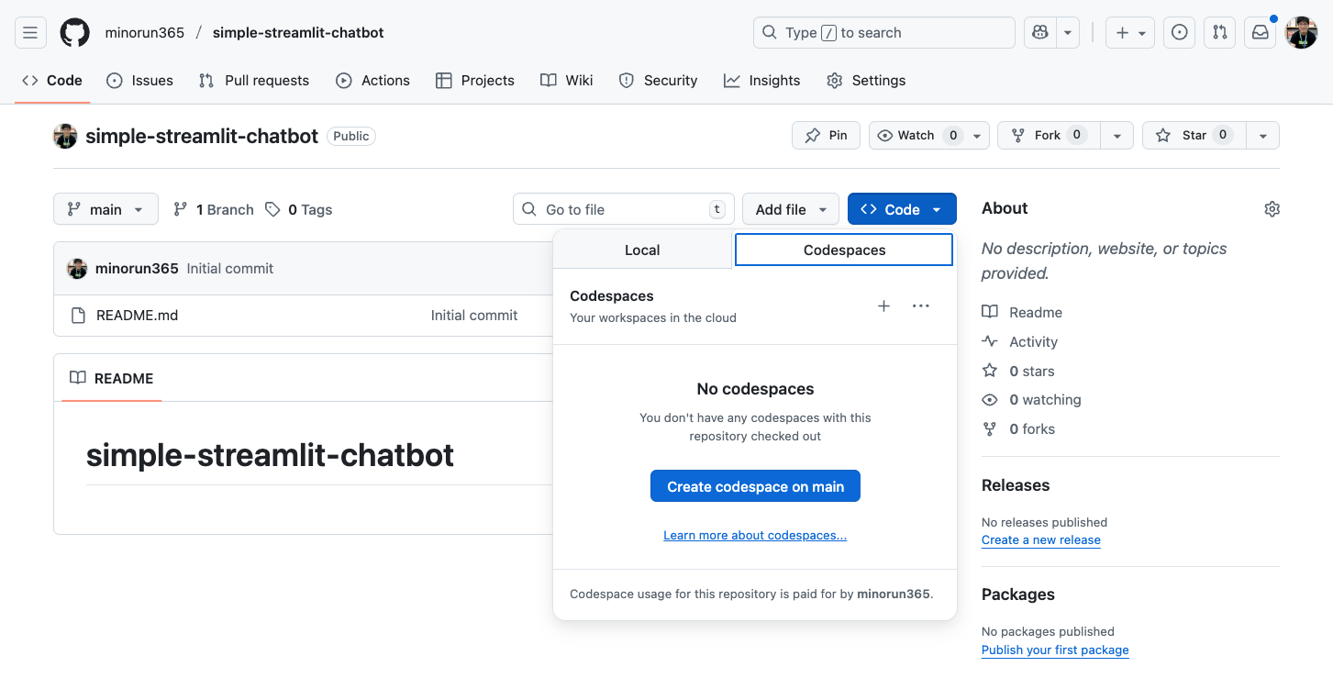Click the Packages heading link

(1018, 595)
